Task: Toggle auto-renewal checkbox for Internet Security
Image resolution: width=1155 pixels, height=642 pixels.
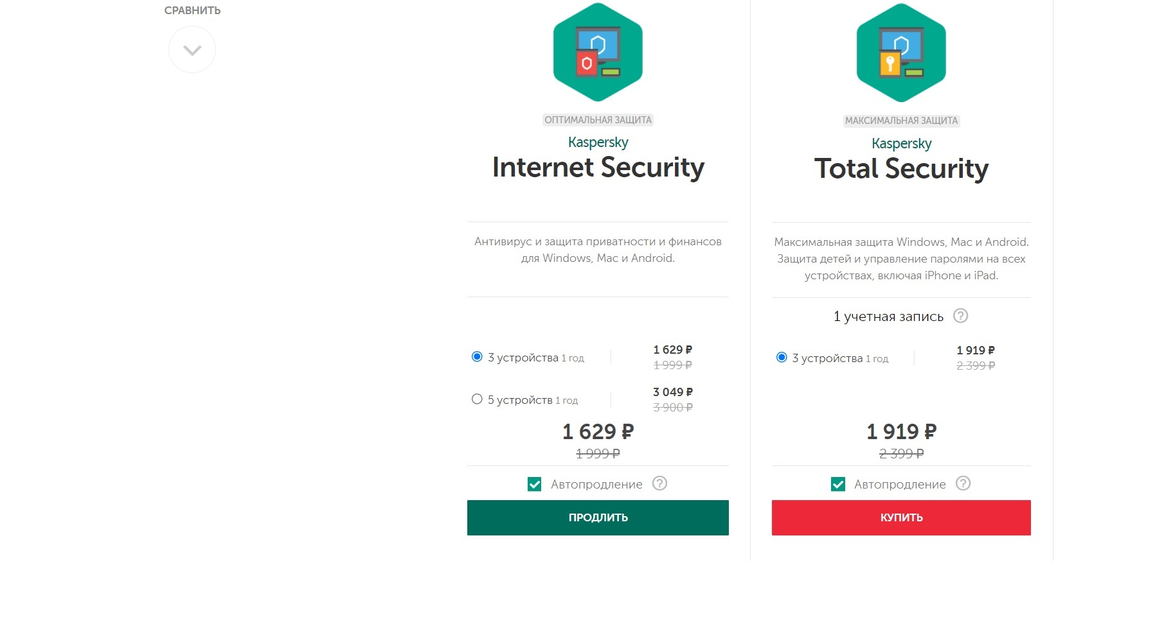Action: tap(535, 484)
